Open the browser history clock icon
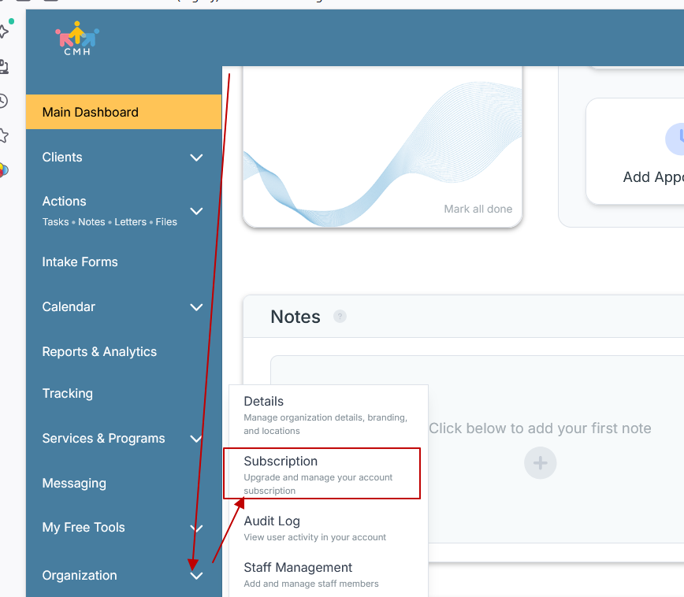 click(x=3, y=101)
